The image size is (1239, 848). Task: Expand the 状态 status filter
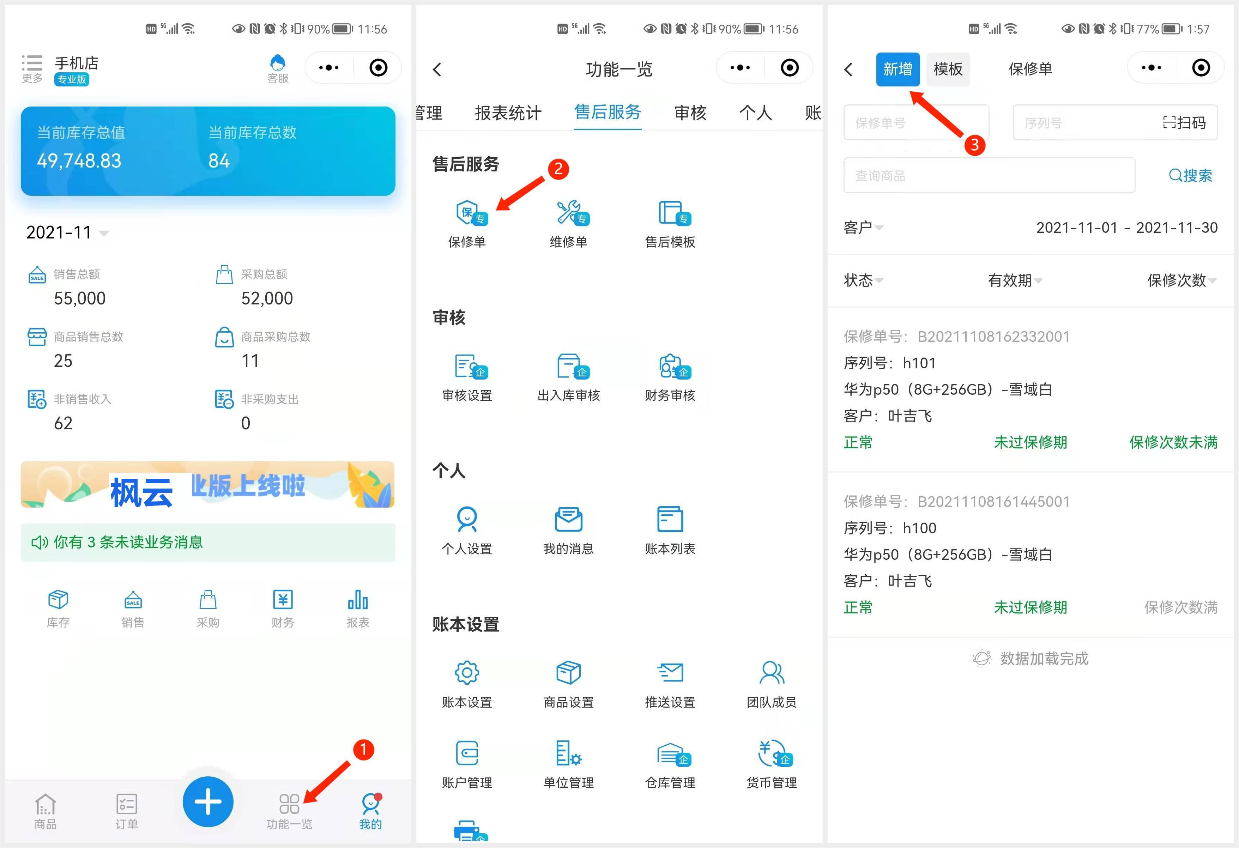point(863,280)
